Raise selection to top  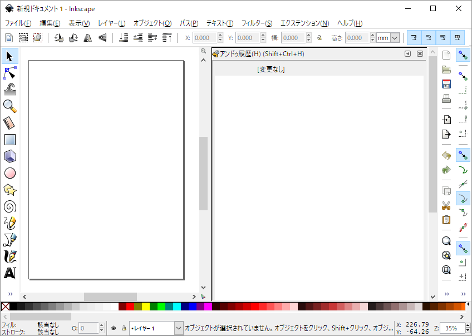click(x=167, y=38)
